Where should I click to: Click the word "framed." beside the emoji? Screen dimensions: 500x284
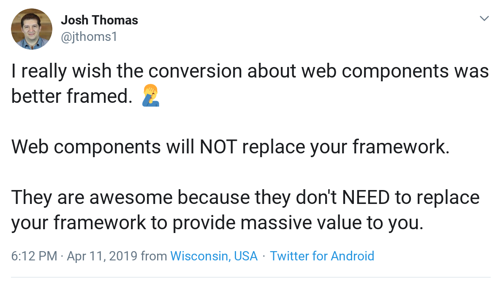coord(99,96)
